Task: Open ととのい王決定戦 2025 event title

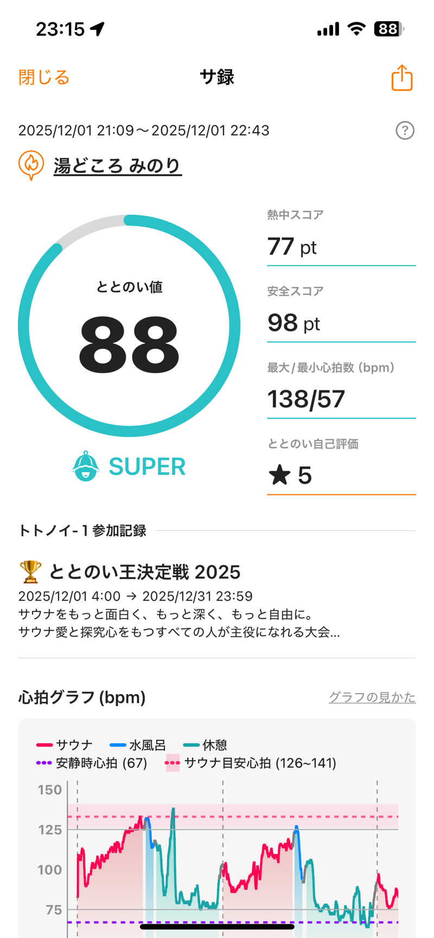Action: (x=144, y=572)
